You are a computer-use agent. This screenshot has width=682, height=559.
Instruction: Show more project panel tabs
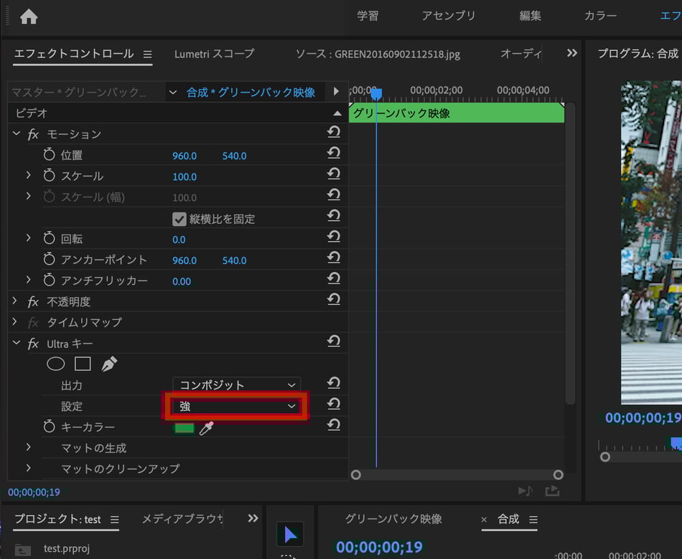(253, 518)
